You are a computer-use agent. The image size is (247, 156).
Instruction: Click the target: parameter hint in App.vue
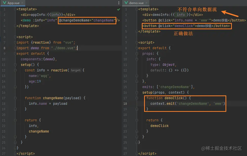point(76,70)
